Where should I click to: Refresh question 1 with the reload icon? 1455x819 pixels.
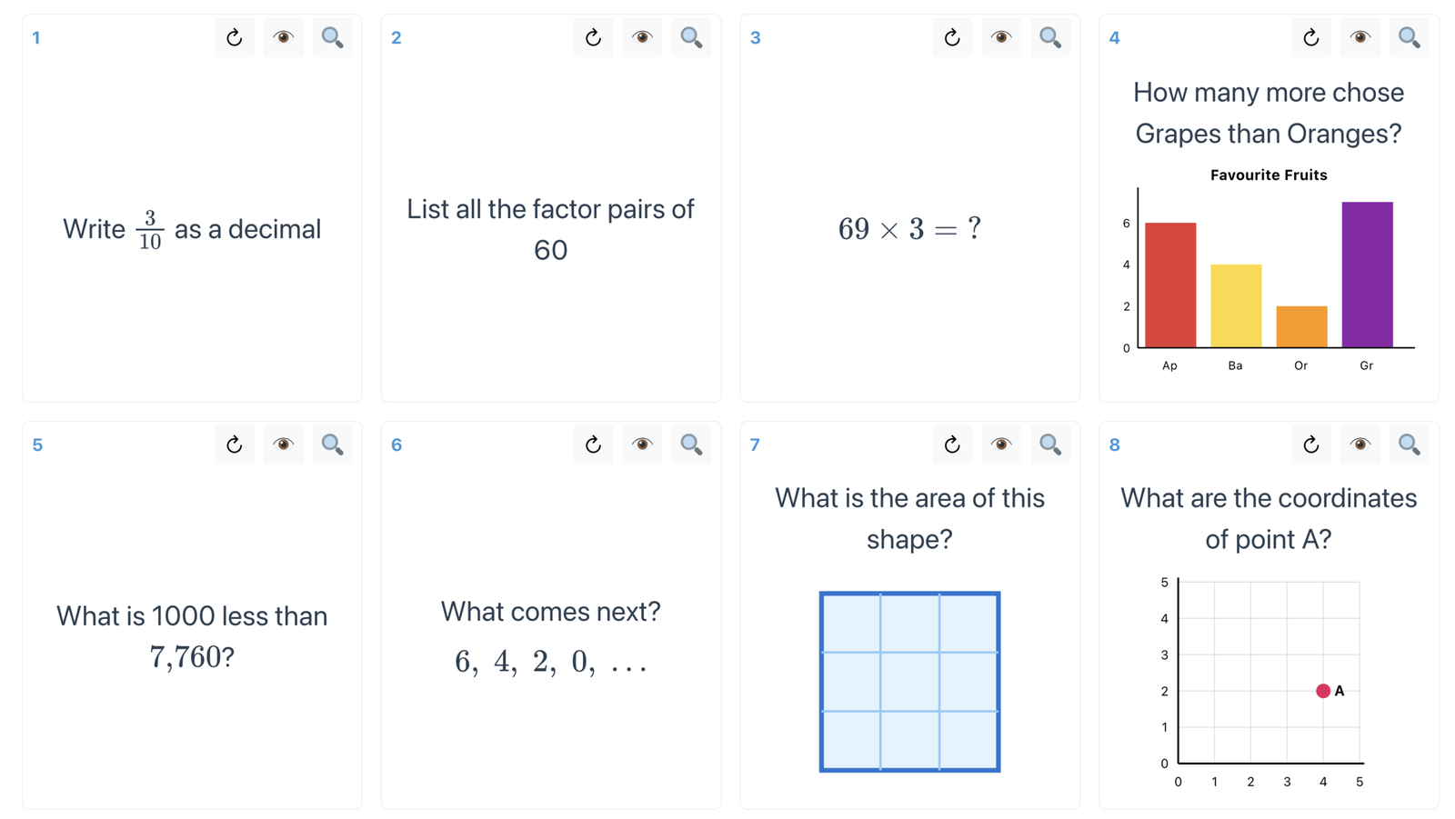point(235,38)
